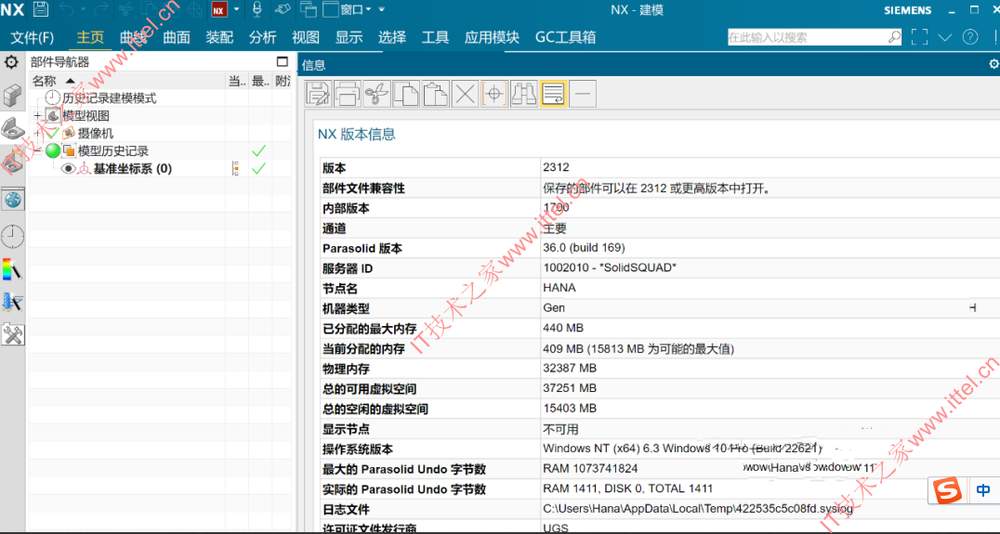This screenshot has width=1000, height=534.
Task: Toggle the green checkmark beside 摄像机
Action: point(52,133)
